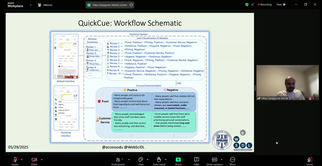Image resolution: width=322 pixels, height=166 pixels.
Task: Maximize the Zoom window
Action: click(305, 5)
